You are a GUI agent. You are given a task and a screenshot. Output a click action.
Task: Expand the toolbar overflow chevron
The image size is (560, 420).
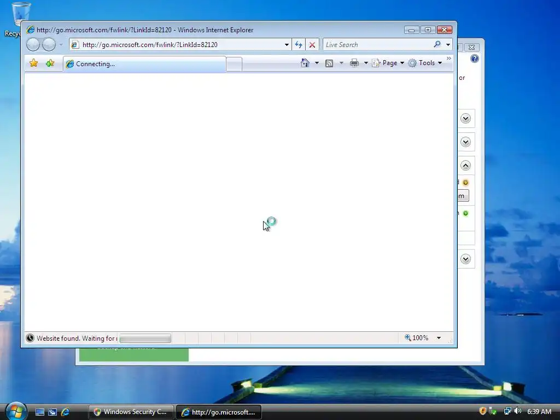point(449,58)
